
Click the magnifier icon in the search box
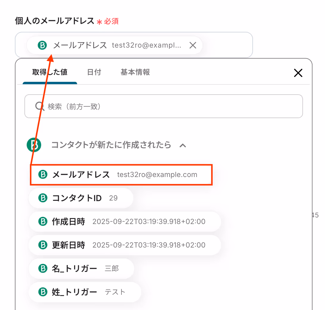[39, 106]
